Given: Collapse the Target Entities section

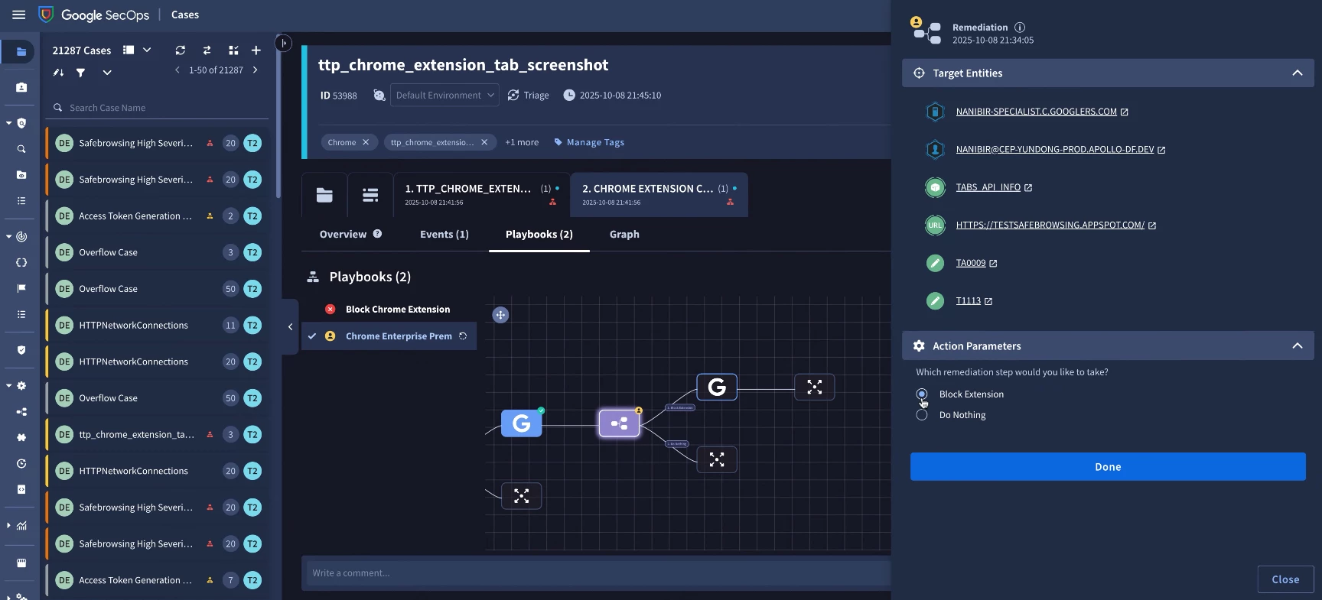Looking at the screenshot, I should tap(1297, 73).
